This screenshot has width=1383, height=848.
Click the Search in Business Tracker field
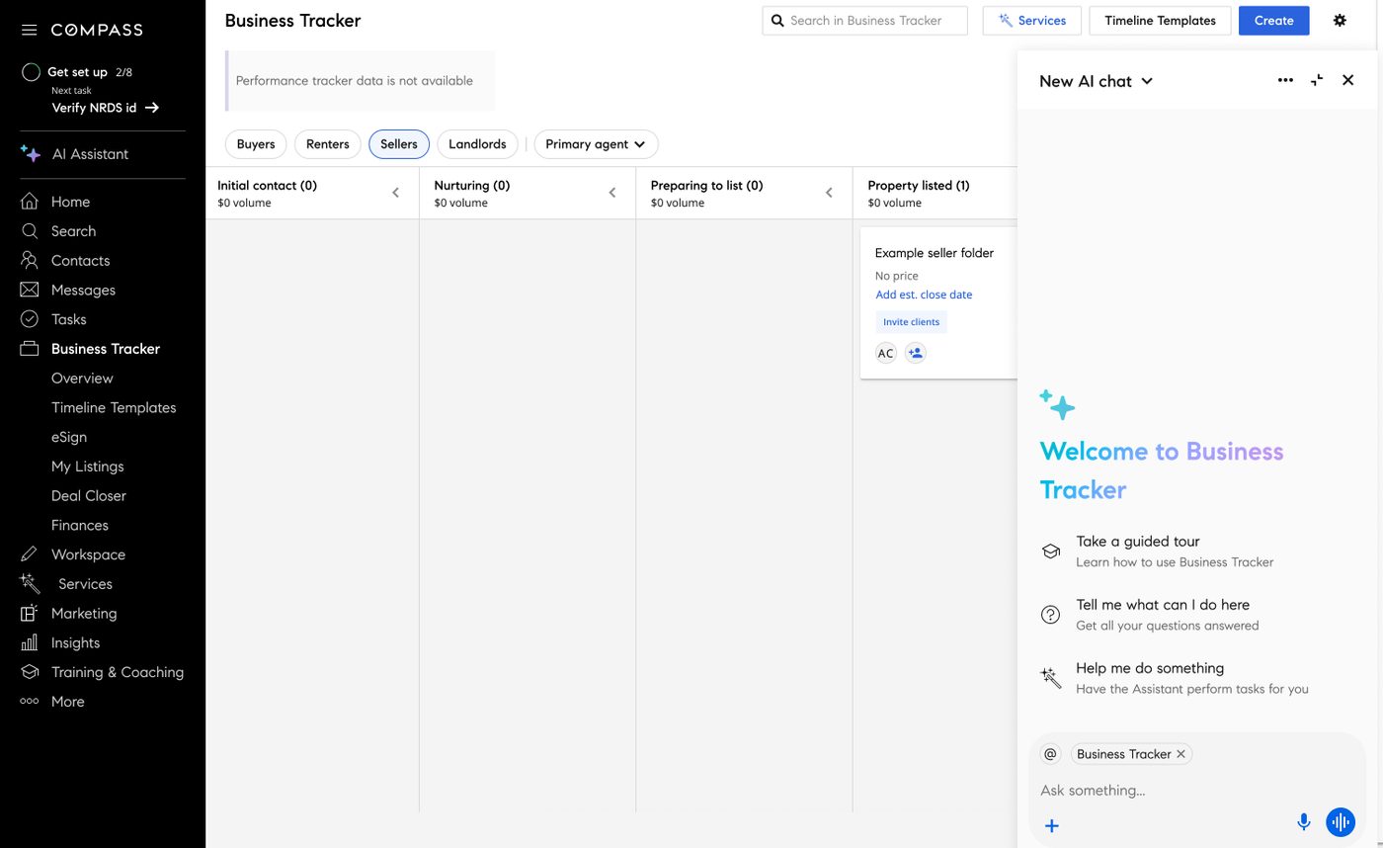point(864,21)
